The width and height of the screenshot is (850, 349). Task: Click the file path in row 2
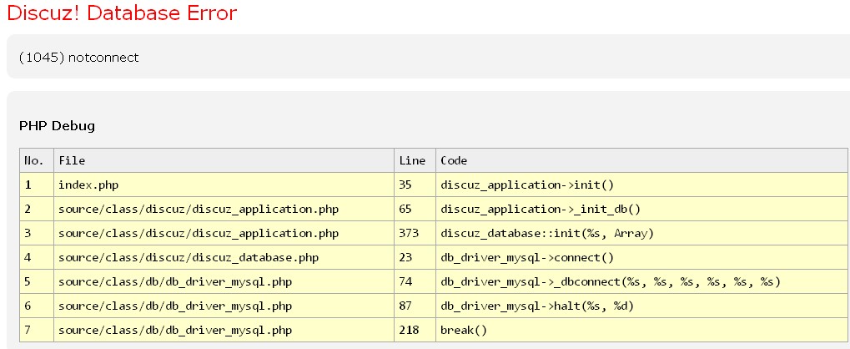tap(199, 209)
